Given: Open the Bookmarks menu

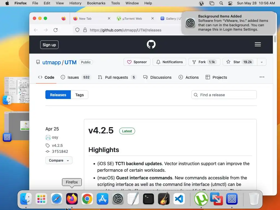Looking at the screenshot, I should (x=96, y=3).
